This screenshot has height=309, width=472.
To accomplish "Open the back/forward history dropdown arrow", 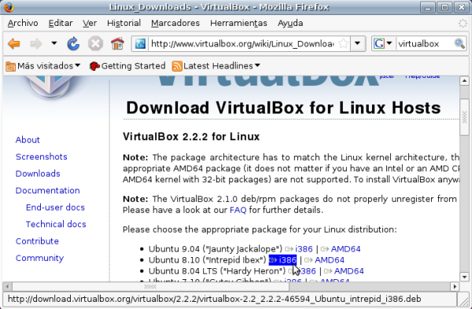I will [54, 43].
